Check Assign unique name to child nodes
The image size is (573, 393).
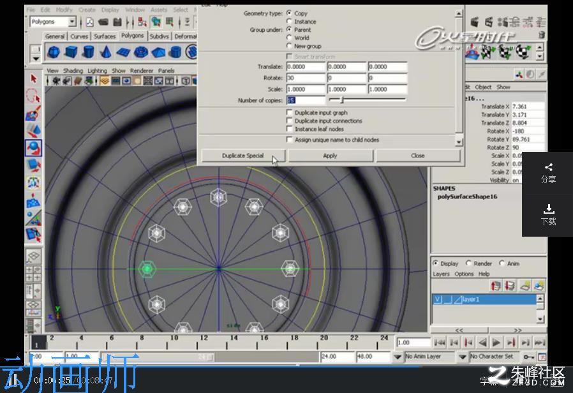coord(290,140)
